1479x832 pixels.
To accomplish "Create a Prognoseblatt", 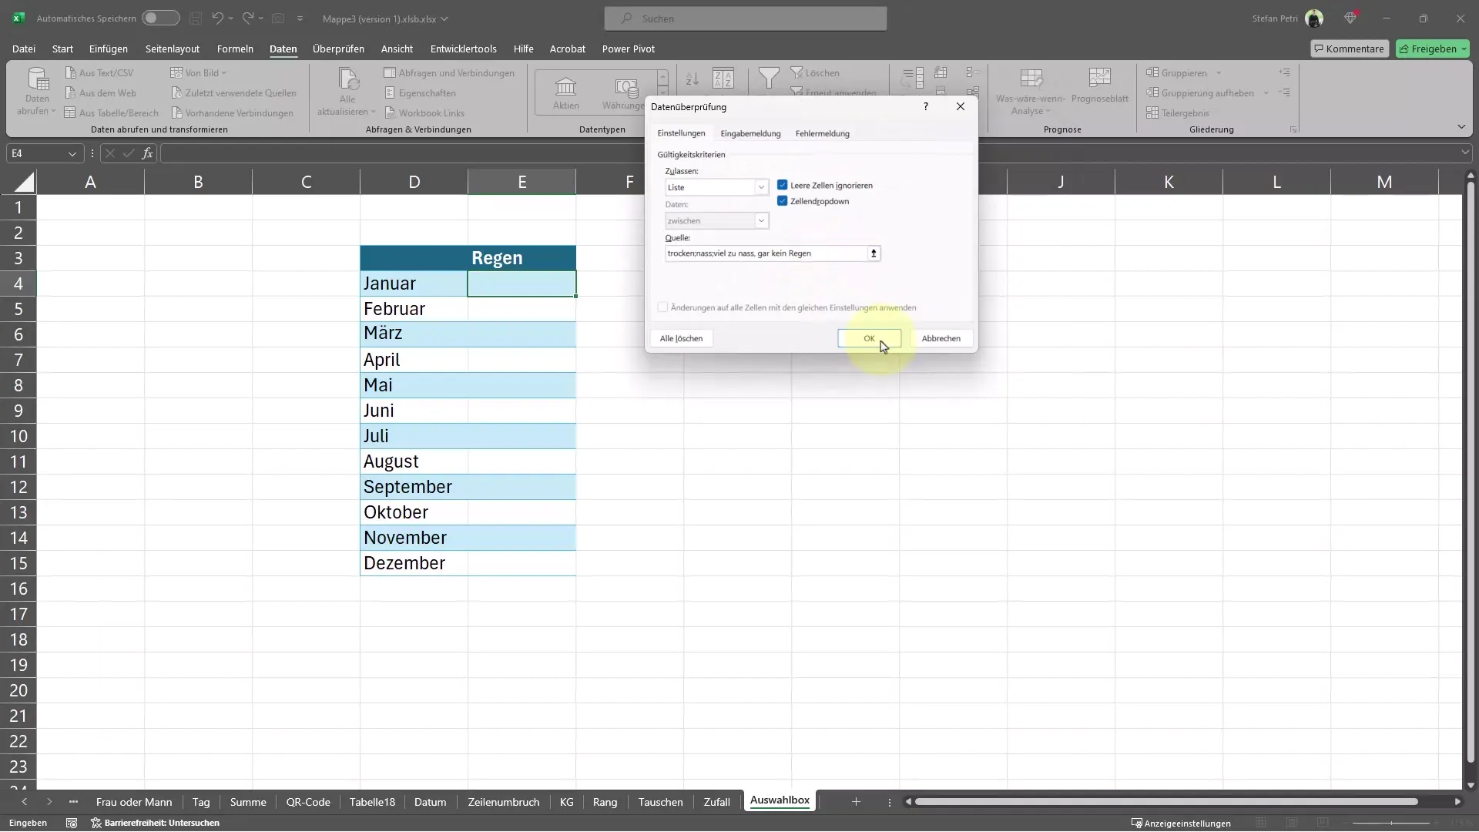I will coord(1099,86).
